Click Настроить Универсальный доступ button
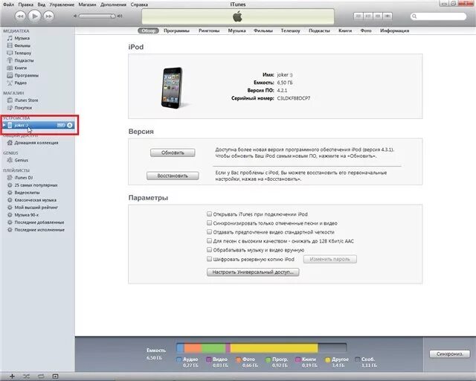This screenshot has height=381, width=476. pos(253,272)
